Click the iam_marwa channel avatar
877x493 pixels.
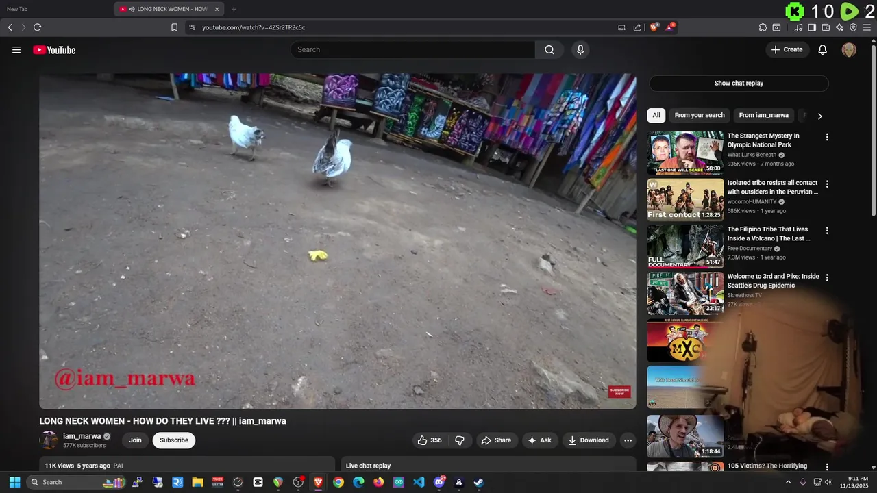[49, 440]
